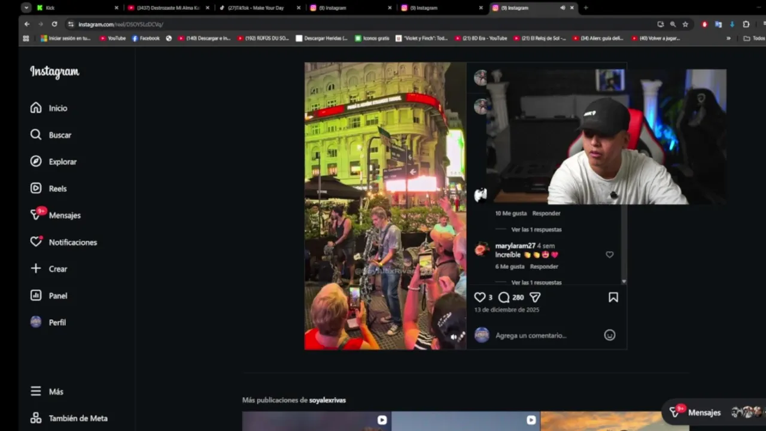766x431 pixels.
Task: Open the Descargar Heridas bookmark
Action: [x=321, y=38]
